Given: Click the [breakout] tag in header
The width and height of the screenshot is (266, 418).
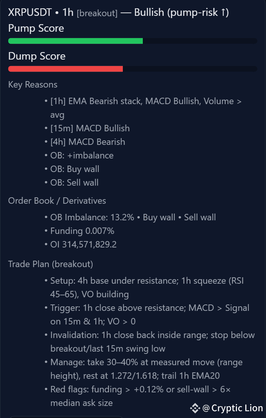Looking at the screenshot, I should pos(97,13).
